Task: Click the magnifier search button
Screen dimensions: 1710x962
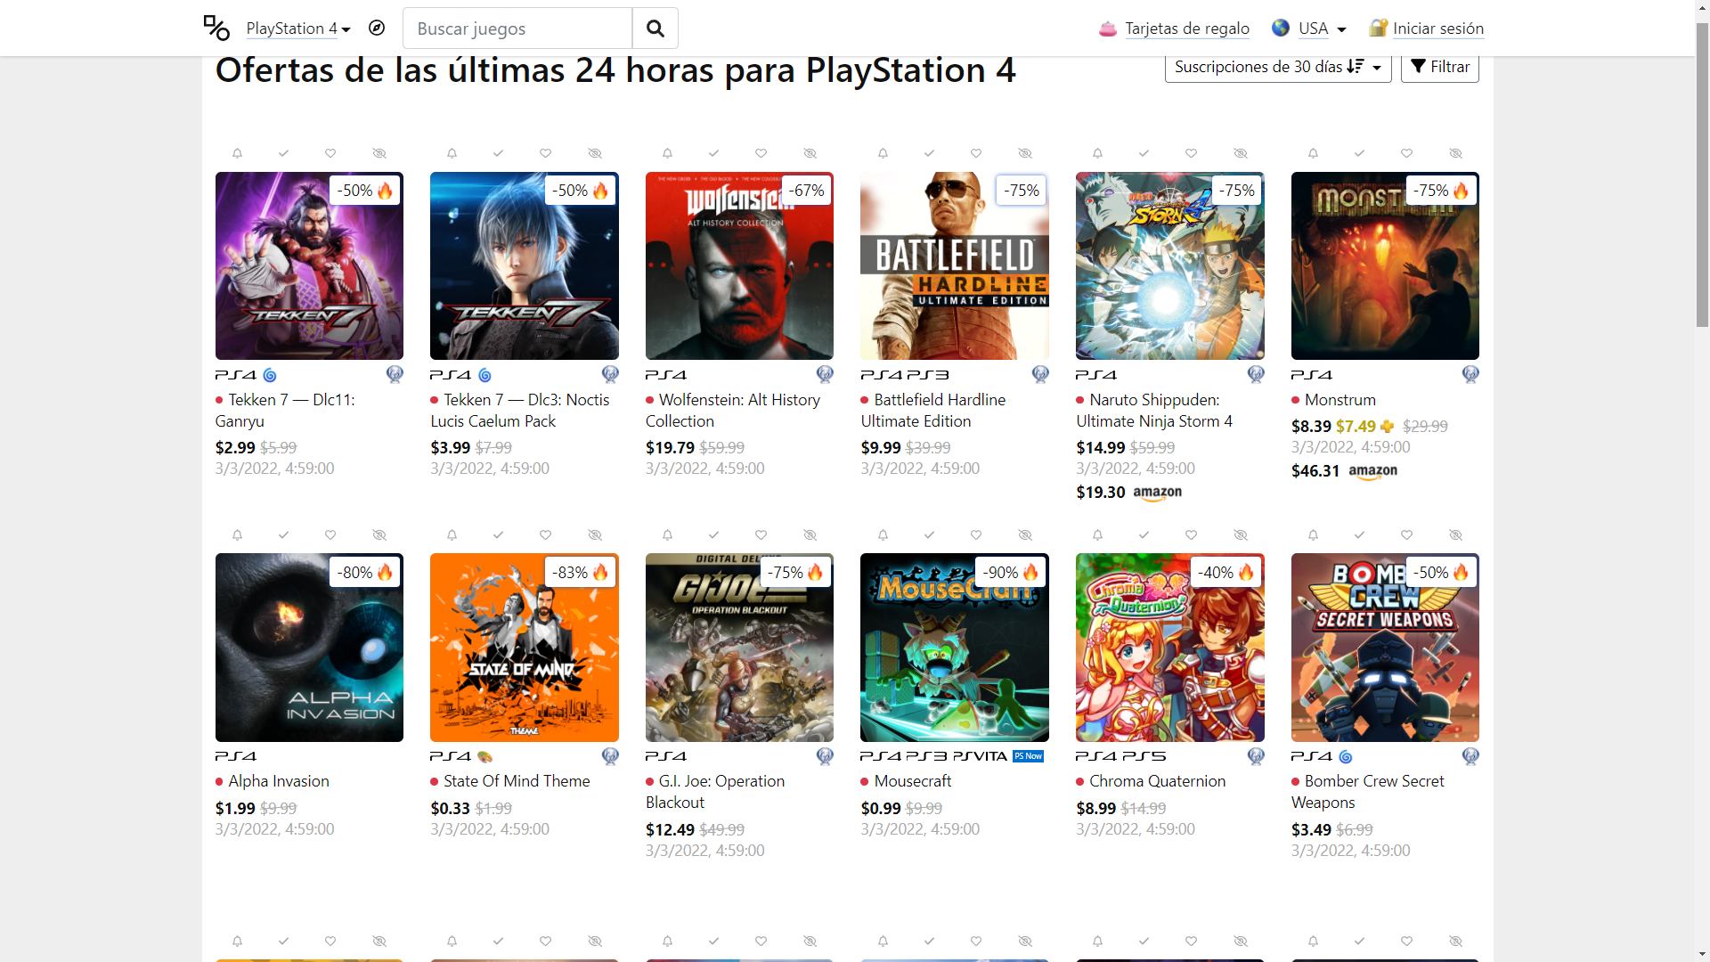Action: [x=655, y=29]
